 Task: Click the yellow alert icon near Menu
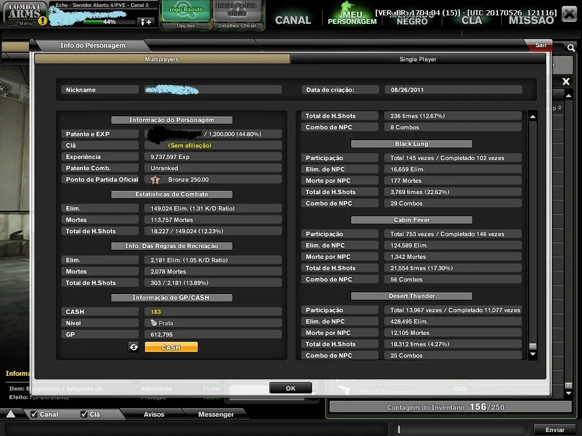pyautogui.click(x=43, y=21)
